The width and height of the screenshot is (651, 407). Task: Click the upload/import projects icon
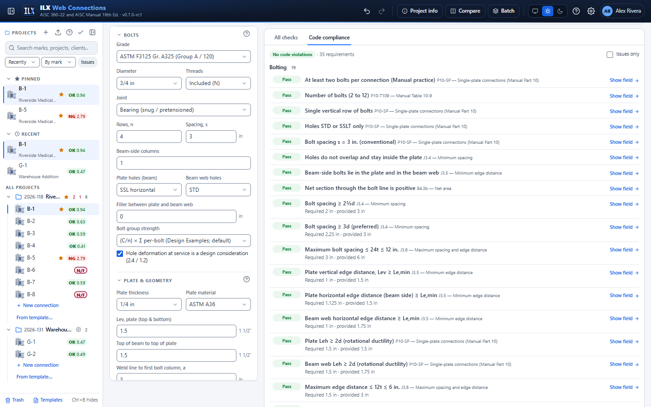pos(58,33)
